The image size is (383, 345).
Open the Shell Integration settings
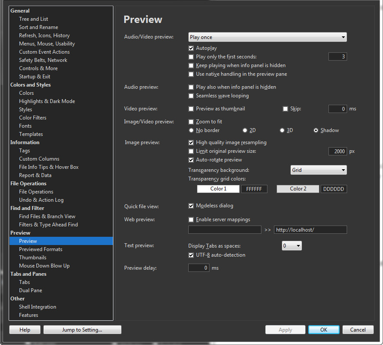[38, 307]
